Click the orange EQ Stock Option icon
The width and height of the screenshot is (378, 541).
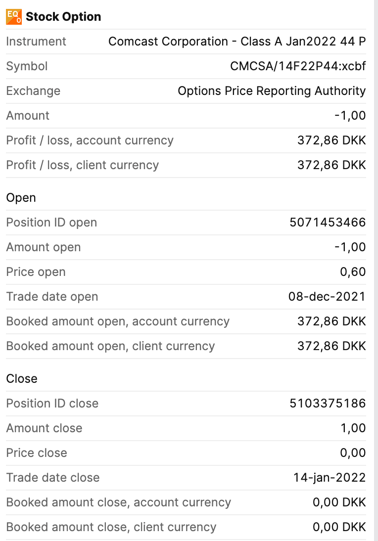pos(13,17)
